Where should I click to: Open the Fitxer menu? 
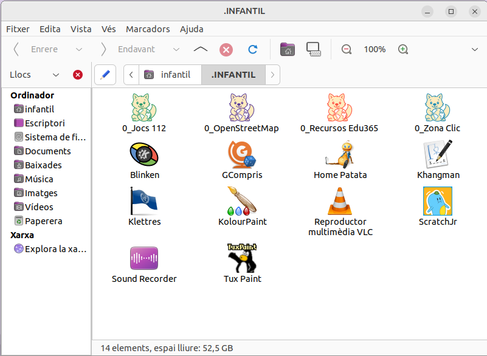pos(18,29)
